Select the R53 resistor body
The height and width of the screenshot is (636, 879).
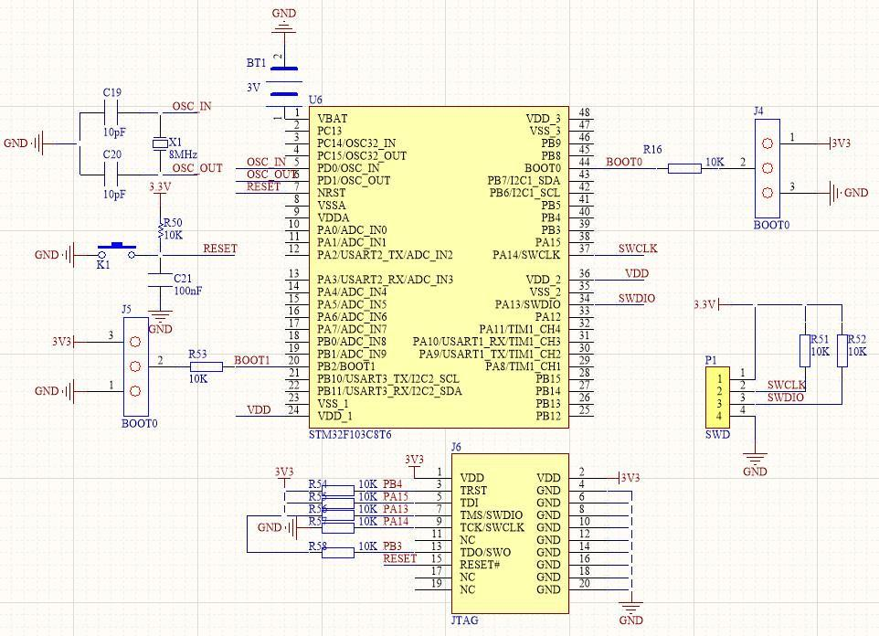point(207,366)
